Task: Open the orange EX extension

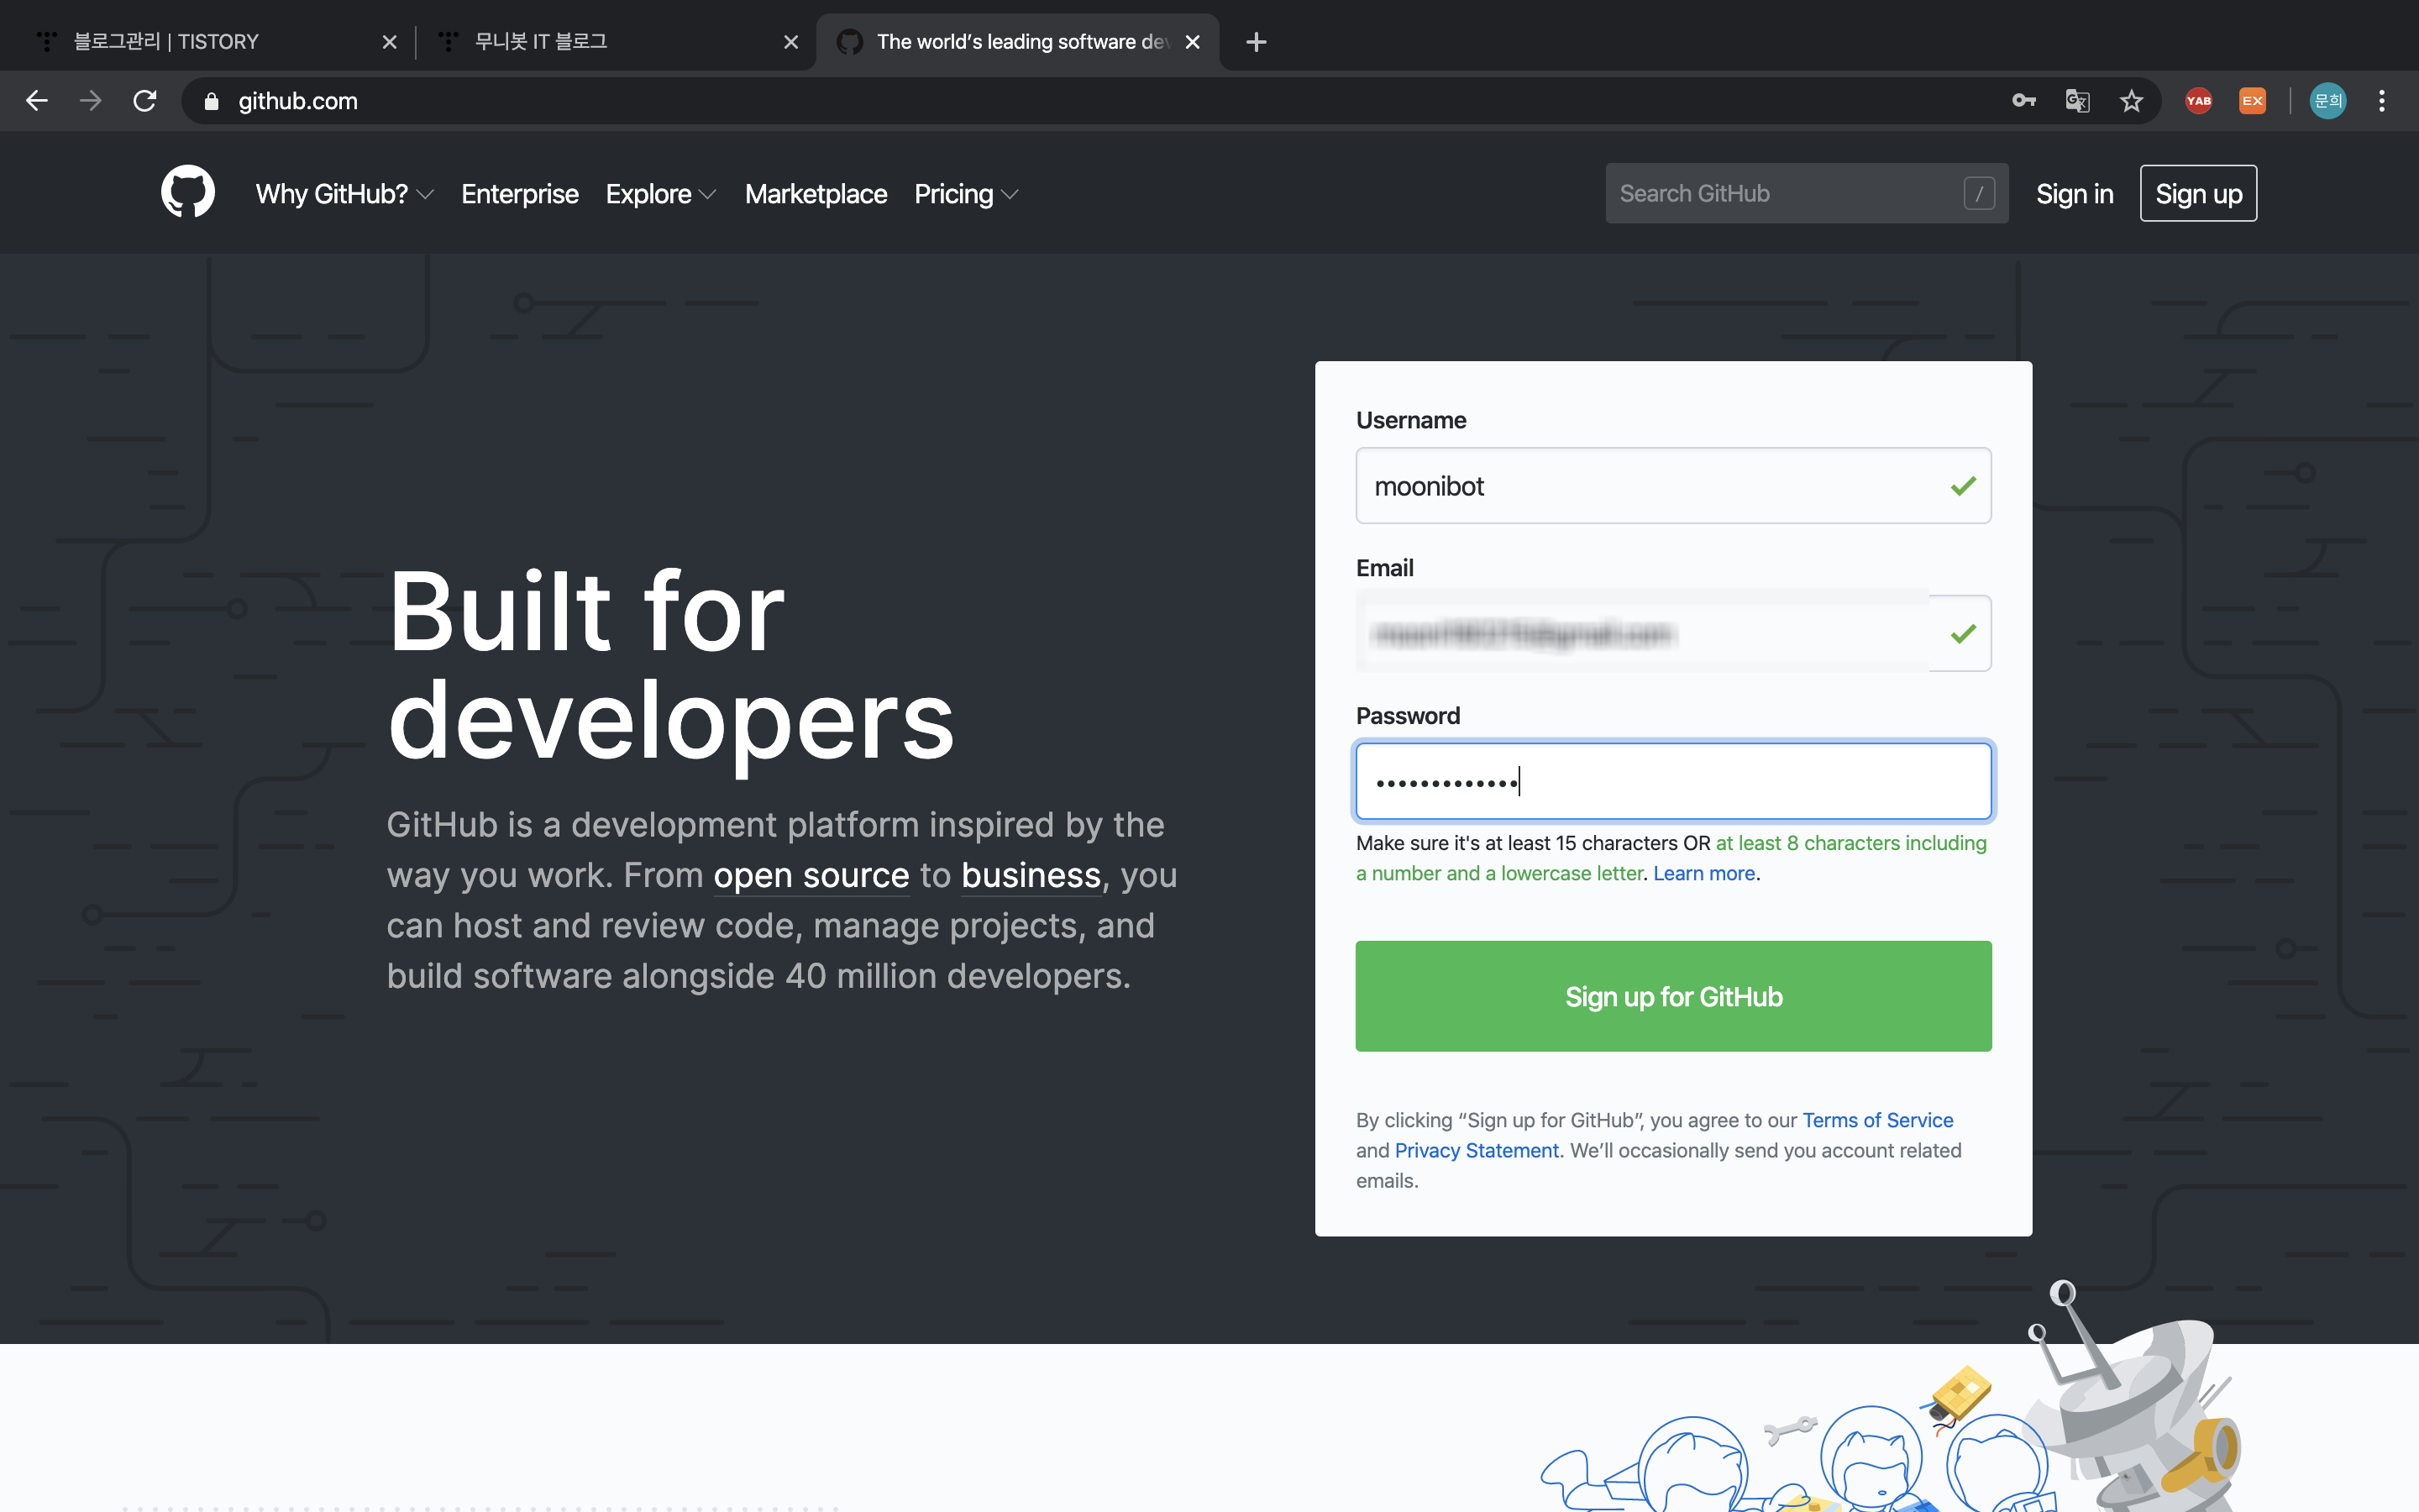Action: click(2252, 101)
